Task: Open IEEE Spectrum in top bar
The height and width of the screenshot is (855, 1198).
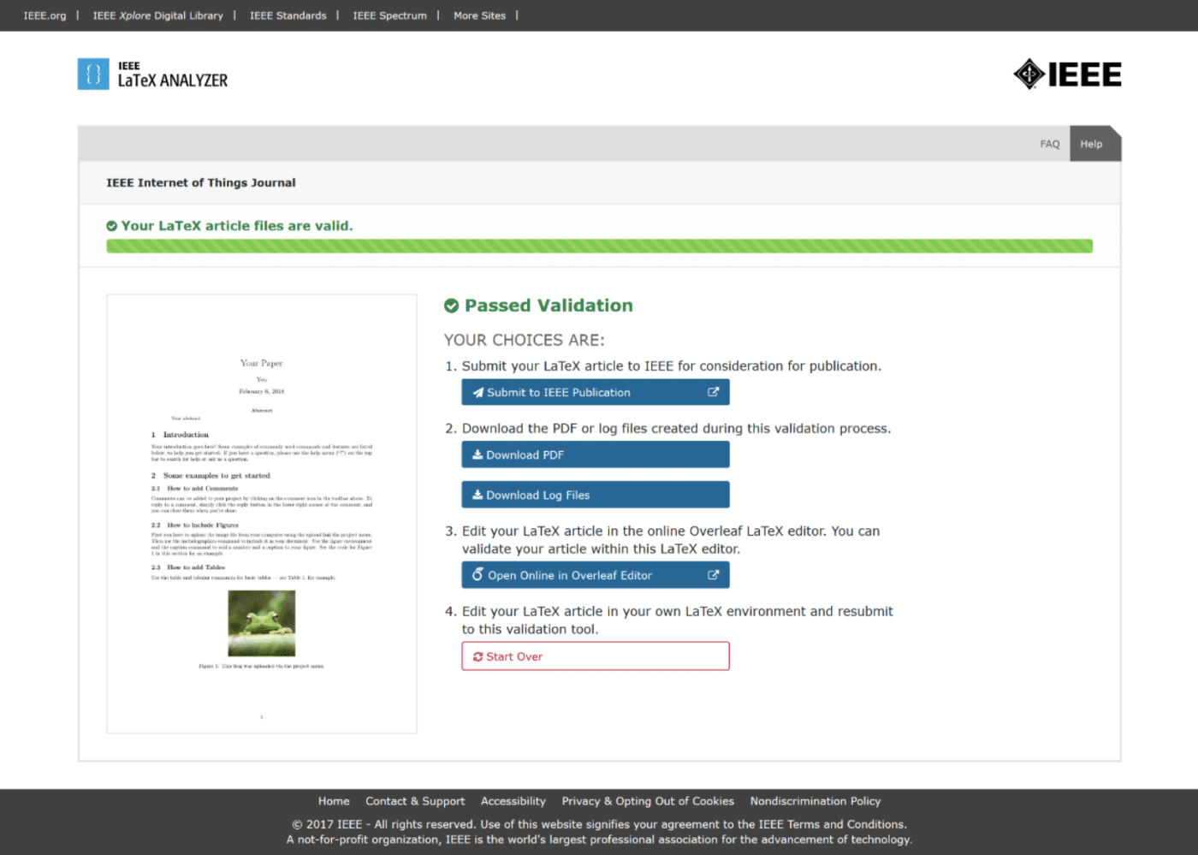Action: pyautogui.click(x=389, y=15)
